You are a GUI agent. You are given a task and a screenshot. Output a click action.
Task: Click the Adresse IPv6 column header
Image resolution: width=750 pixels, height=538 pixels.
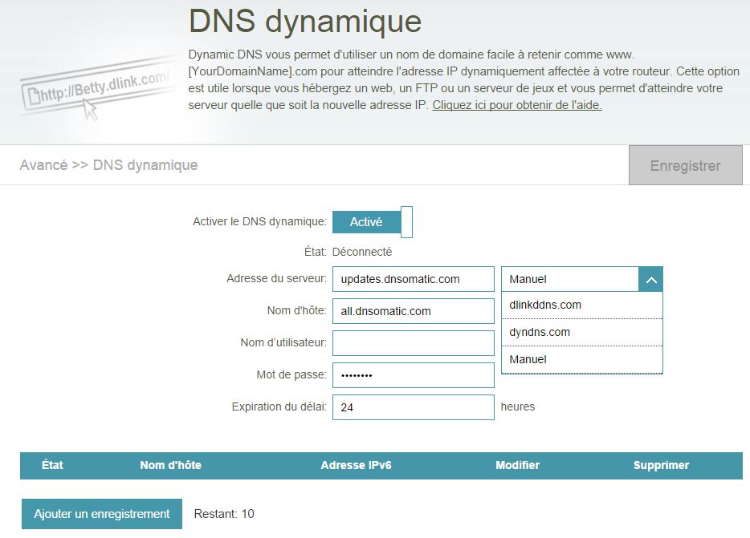point(356,465)
